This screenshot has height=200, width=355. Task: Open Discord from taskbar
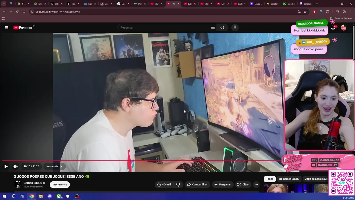[50, 196]
